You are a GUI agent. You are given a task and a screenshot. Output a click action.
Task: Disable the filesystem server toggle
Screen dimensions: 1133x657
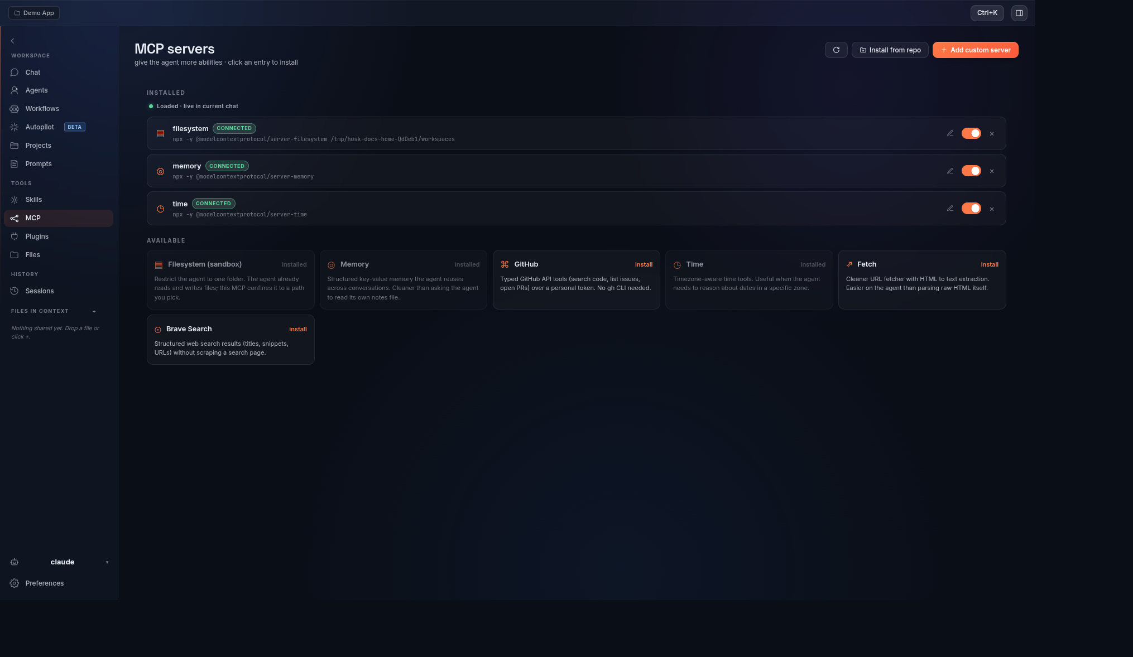tap(971, 133)
